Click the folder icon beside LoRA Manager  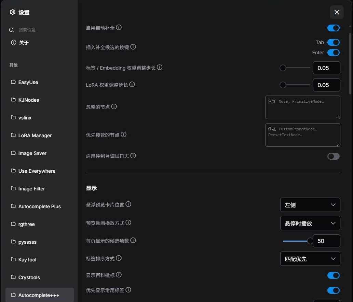(x=13, y=135)
